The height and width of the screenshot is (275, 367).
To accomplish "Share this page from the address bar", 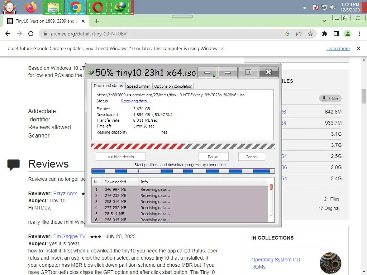I will (x=299, y=34).
